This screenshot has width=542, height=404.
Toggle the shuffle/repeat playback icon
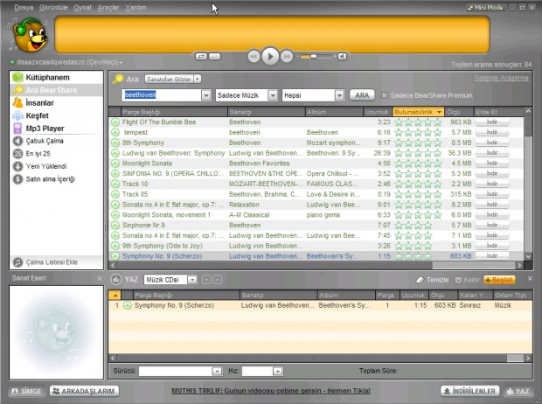coord(201,56)
